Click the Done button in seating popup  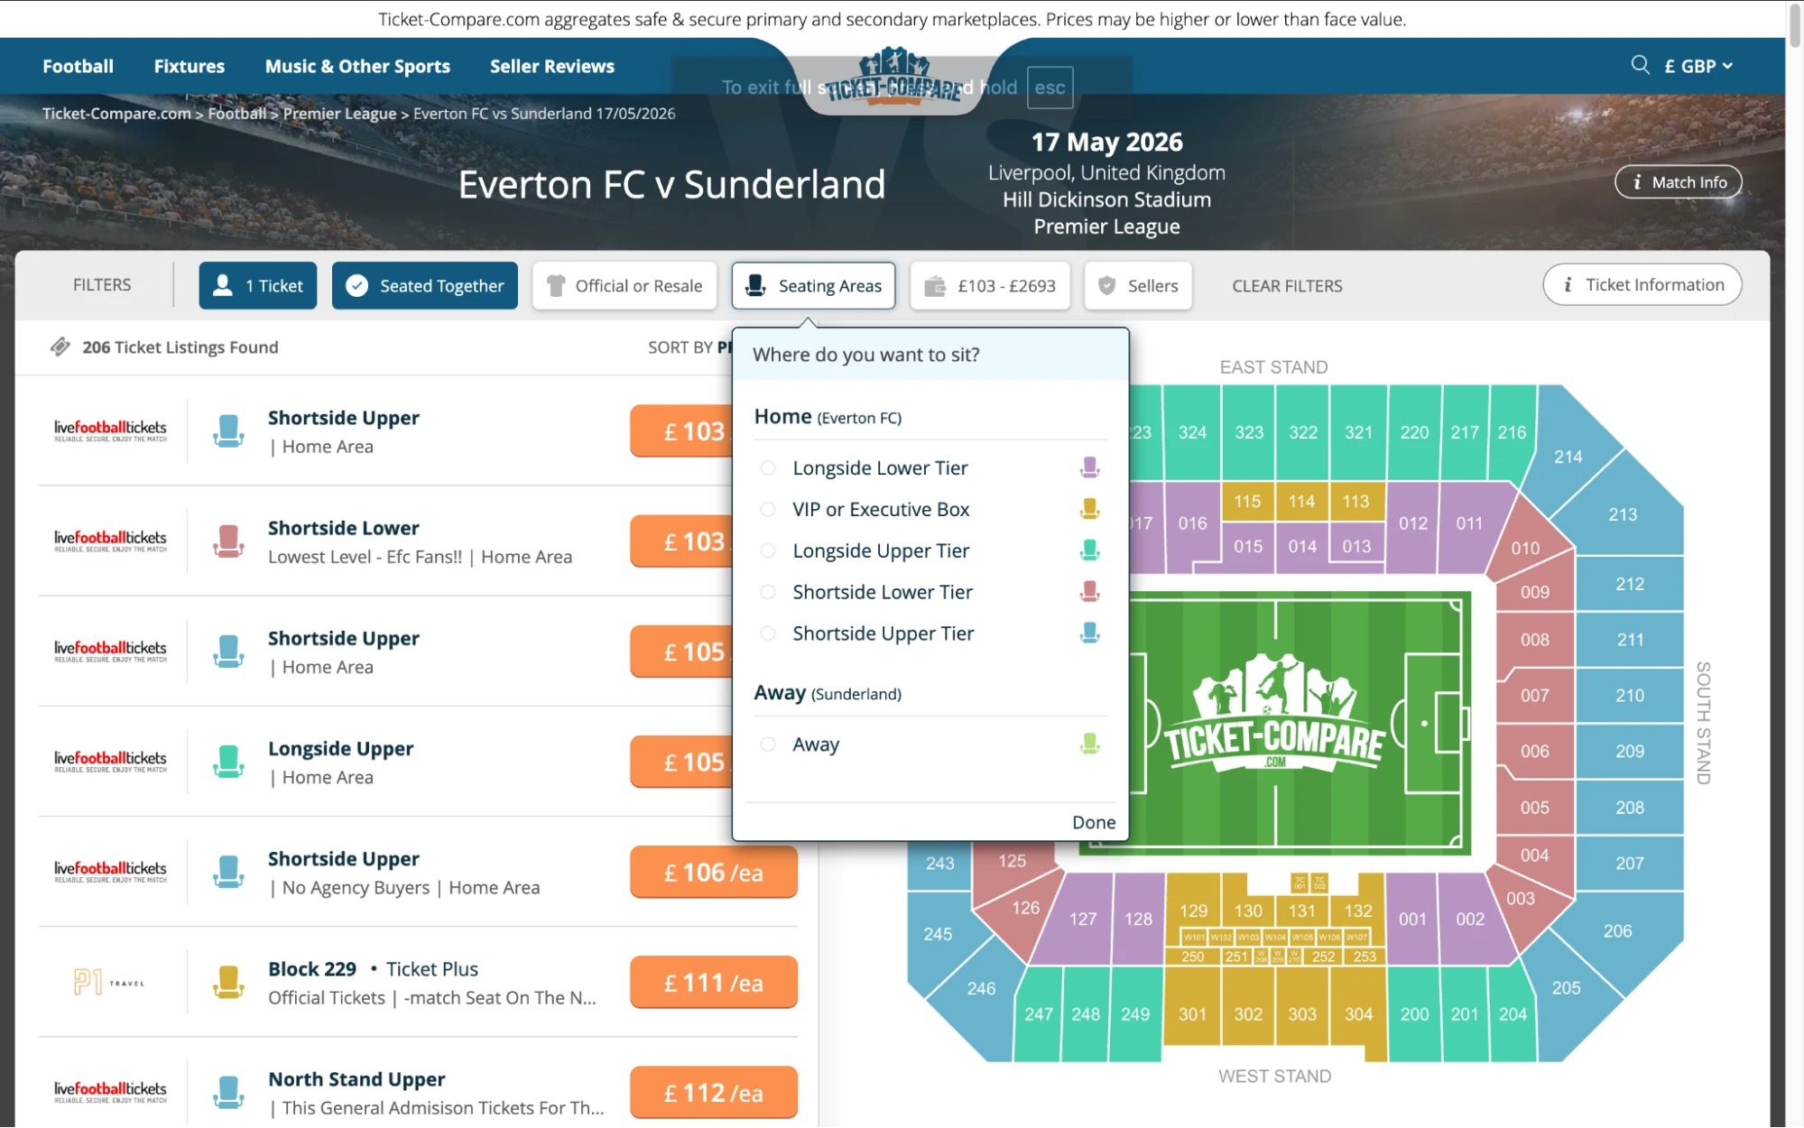(1093, 821)
